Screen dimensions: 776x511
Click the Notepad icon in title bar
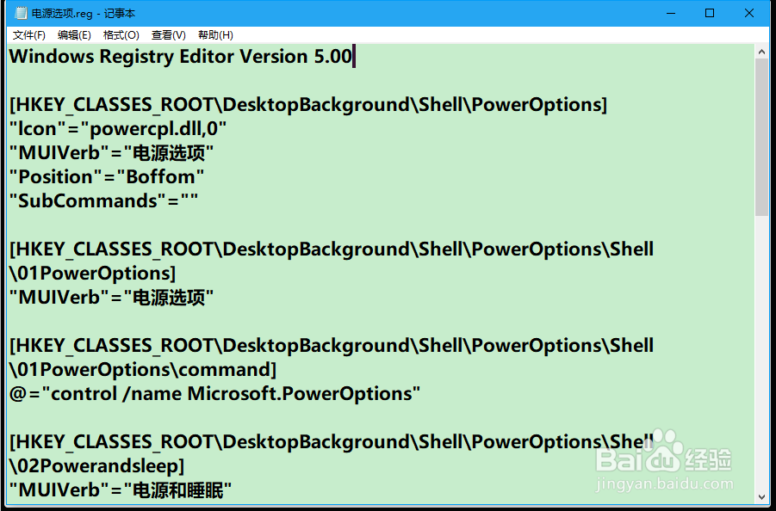coord(21,14)
